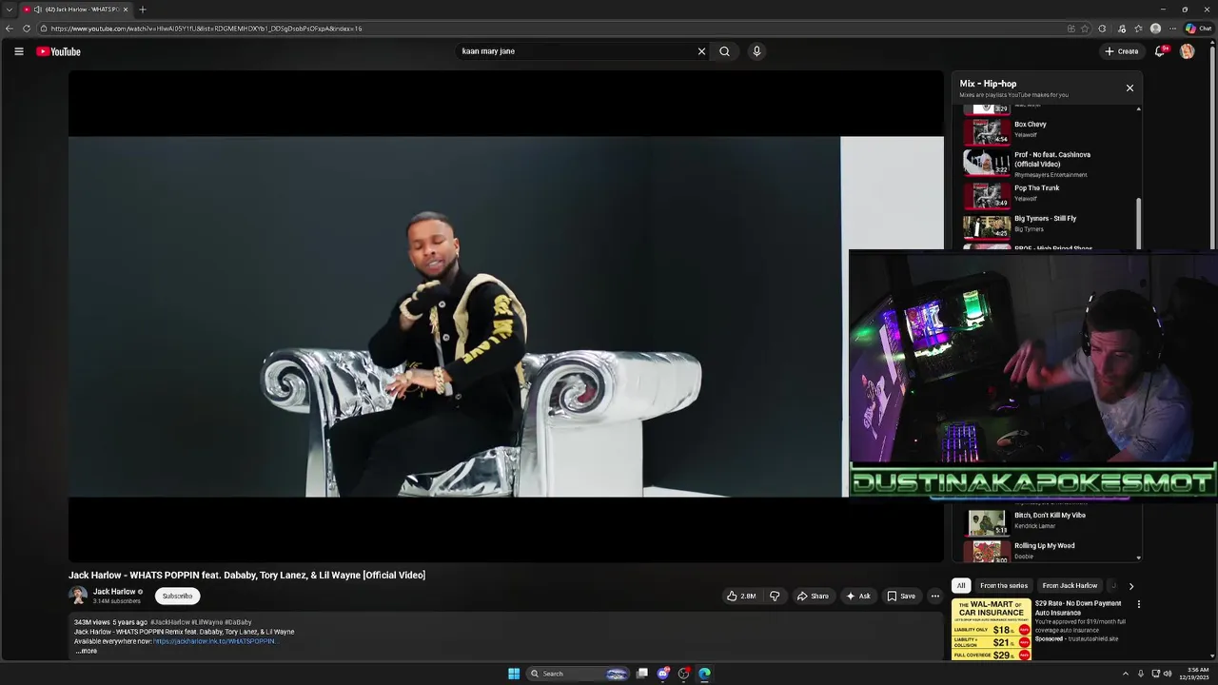
Task: Show hidden system tray icons
Action: click(1125, 674)
